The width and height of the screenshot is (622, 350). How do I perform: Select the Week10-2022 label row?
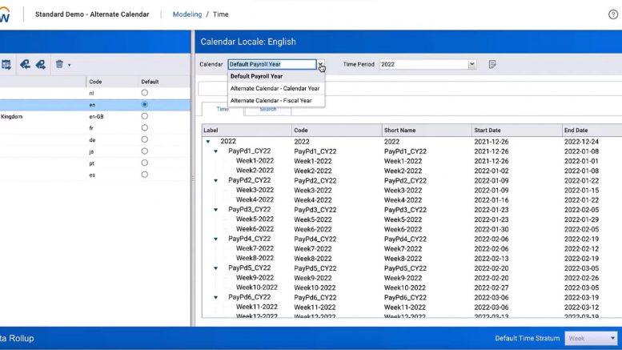click(x=257, y=288)
